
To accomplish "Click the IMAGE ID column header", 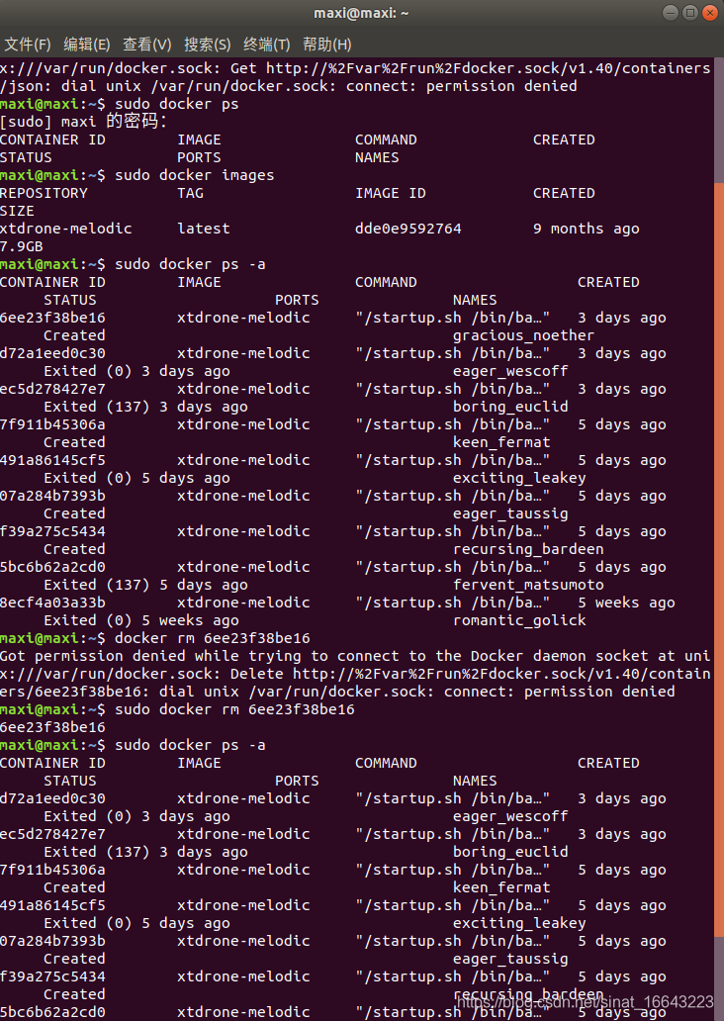I will 391,193.
